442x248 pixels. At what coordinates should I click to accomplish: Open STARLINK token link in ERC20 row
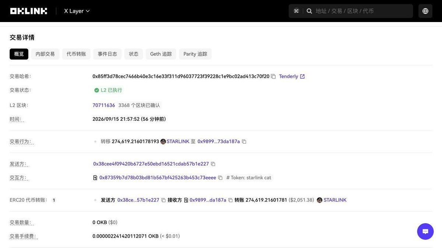335,200
